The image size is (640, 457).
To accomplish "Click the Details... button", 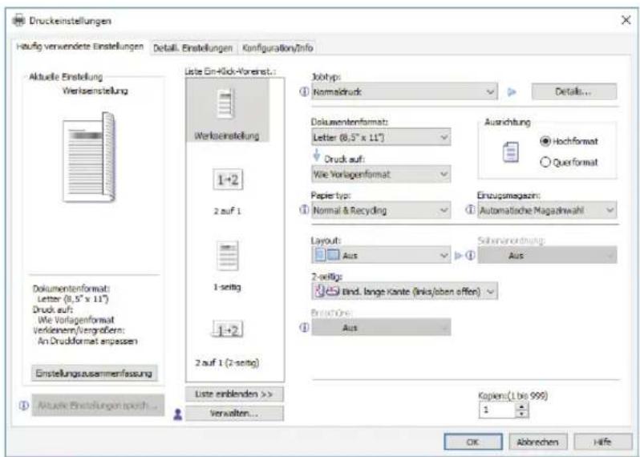I will click(x=573, y=92).
